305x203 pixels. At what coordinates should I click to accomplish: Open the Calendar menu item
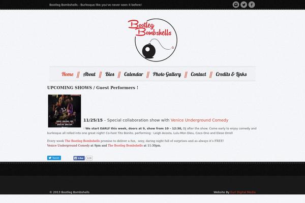pyautogui.click(x=133, y=74)
